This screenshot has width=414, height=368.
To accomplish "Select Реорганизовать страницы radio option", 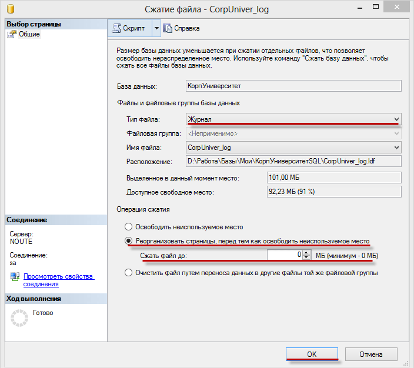I will click(128, 241).
